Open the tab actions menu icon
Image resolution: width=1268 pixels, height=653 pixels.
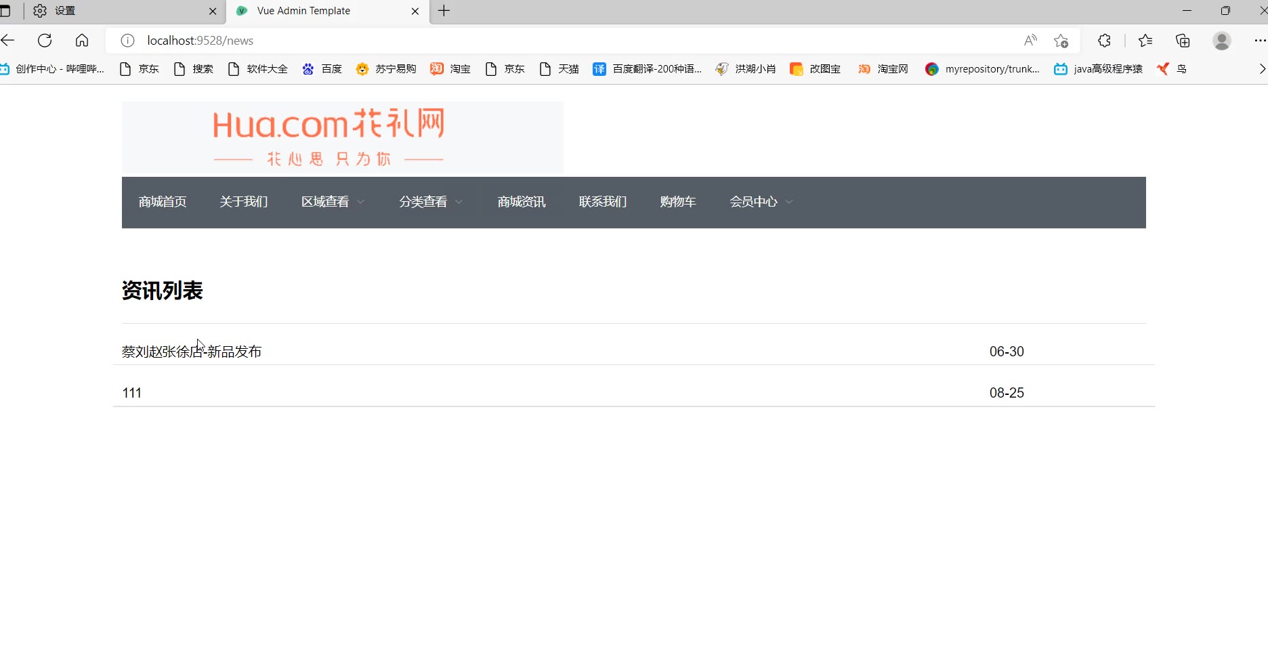[x=5, y=11]
